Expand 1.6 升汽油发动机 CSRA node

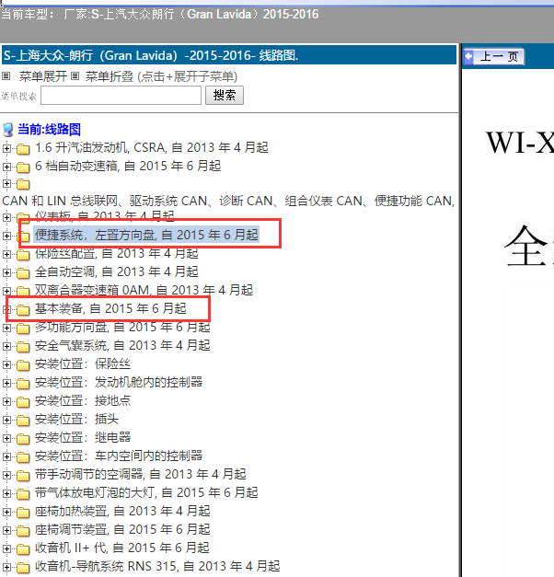point(6,148)
